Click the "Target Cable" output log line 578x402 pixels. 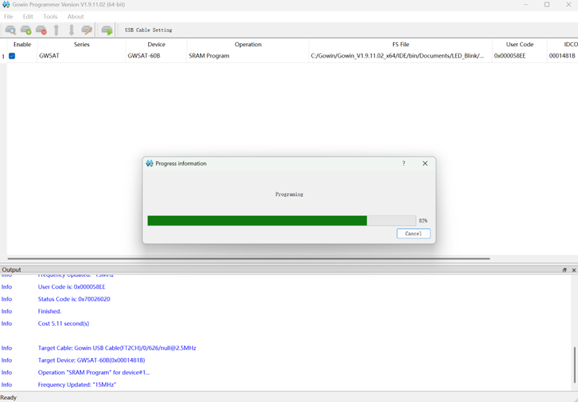(117, 348)
